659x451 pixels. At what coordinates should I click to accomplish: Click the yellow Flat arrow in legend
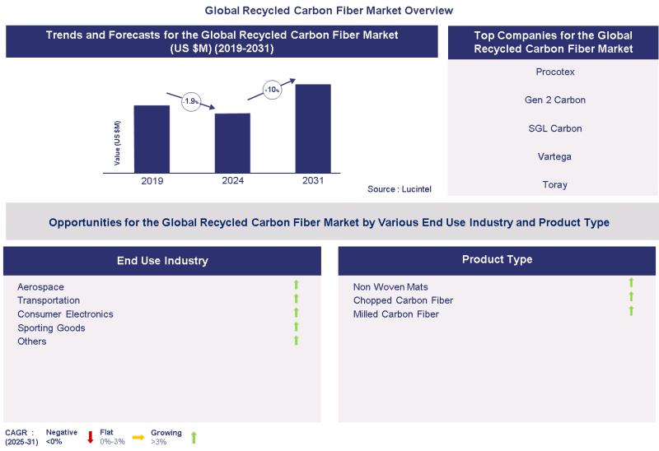[x=138, y=437]
